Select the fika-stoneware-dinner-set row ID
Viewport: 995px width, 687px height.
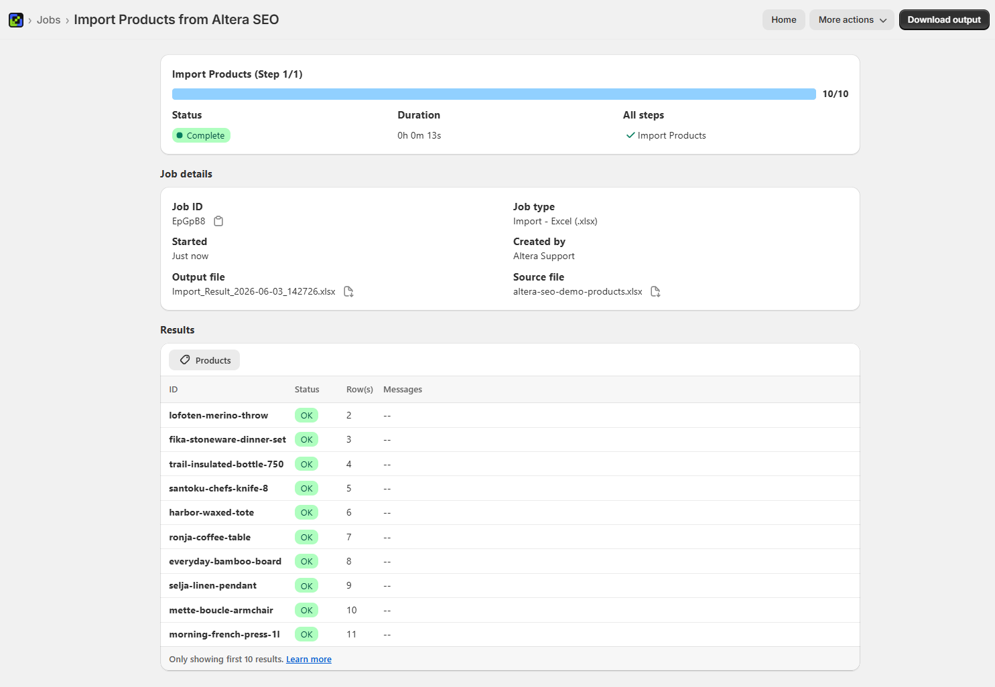coord(228,440)
